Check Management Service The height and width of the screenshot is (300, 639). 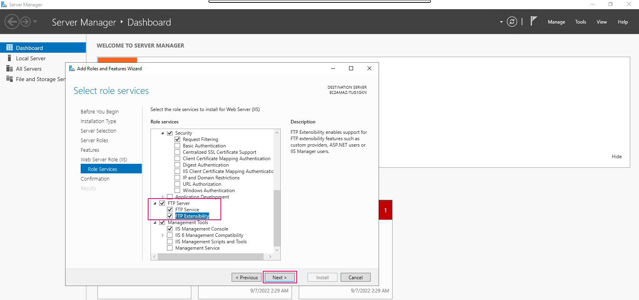coord(170,248)
